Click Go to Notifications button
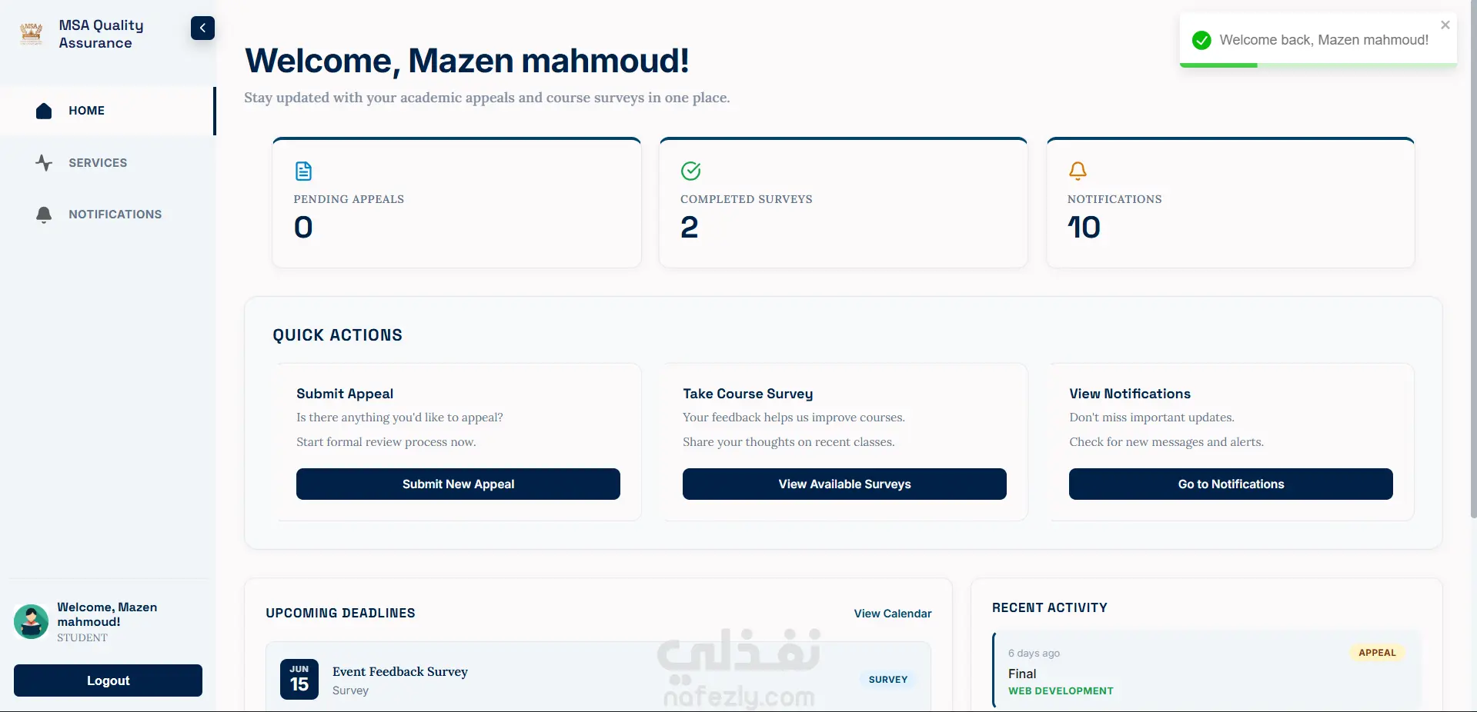Viewport: 1477px width, 712px height. [1231, 484]
